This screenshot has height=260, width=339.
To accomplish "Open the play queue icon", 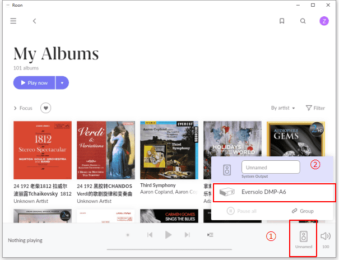I will point(210,235).
